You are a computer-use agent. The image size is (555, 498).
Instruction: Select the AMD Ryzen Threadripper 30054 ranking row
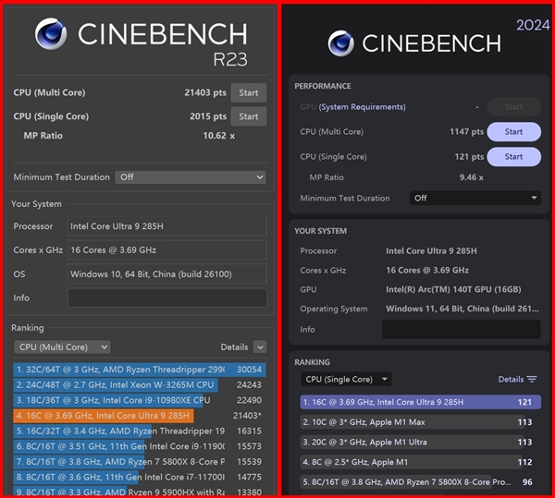139,369
